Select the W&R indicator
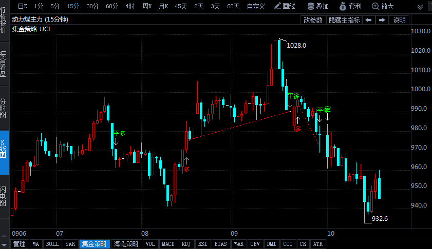432x249 pixels. tap(238, 244)
